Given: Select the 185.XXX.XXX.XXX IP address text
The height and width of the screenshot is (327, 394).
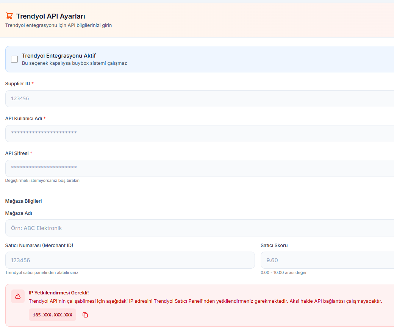Looking at the screenshot, I should pos(53,315).
